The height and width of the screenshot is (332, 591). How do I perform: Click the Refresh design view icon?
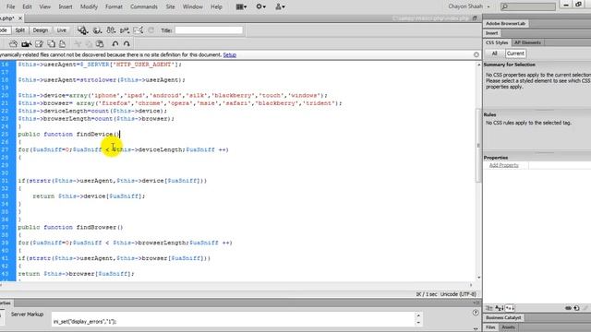[151, 30]
